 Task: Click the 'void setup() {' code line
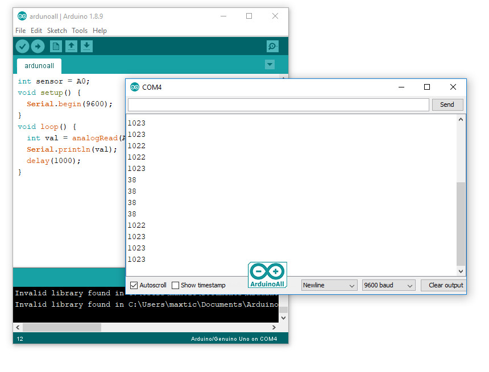[49, 93]
